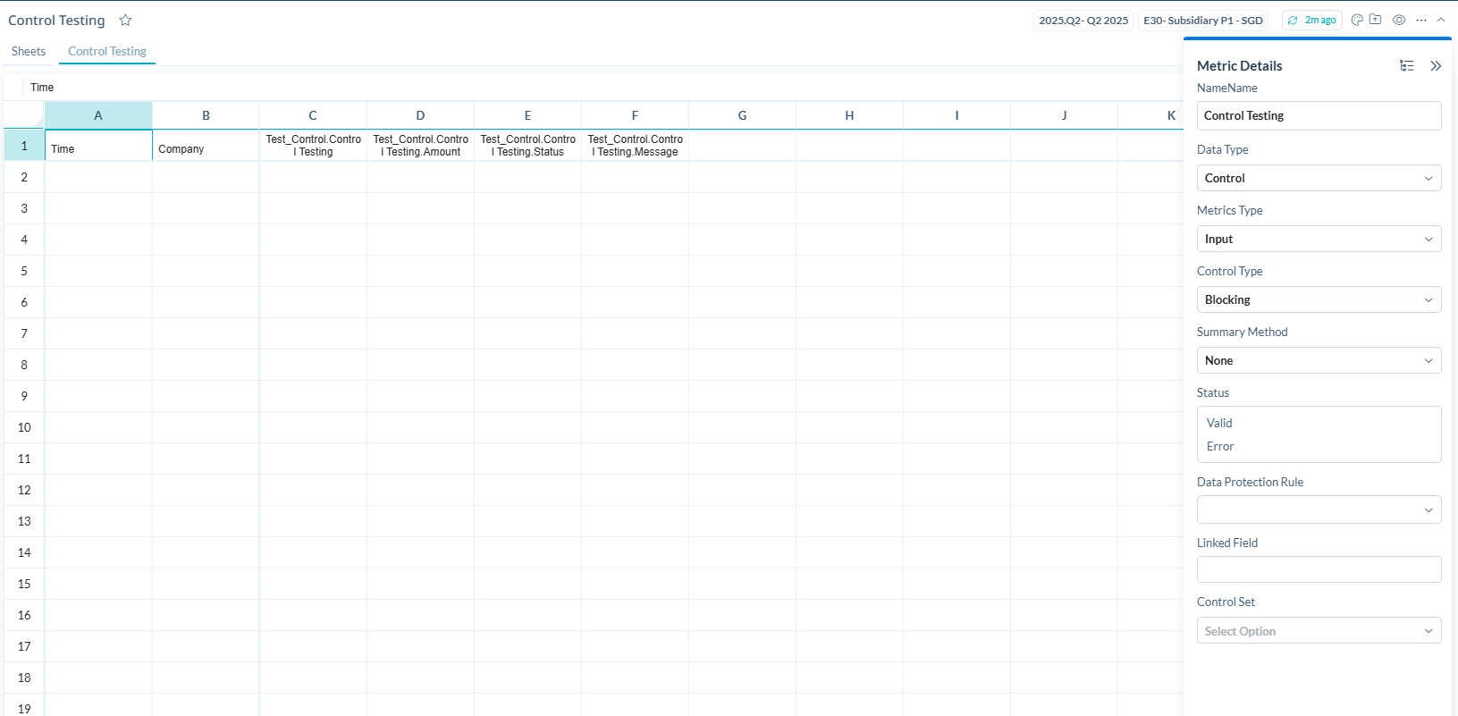Star the Control Testing page as favorite
Image resolution: width=1458 pixels, height=716 pixels.
click(x=125, y=21)
